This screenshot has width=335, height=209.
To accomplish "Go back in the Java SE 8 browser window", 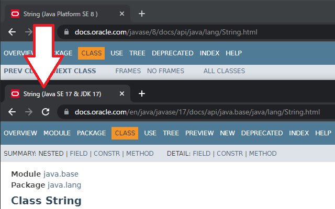I will coord(12,32).
